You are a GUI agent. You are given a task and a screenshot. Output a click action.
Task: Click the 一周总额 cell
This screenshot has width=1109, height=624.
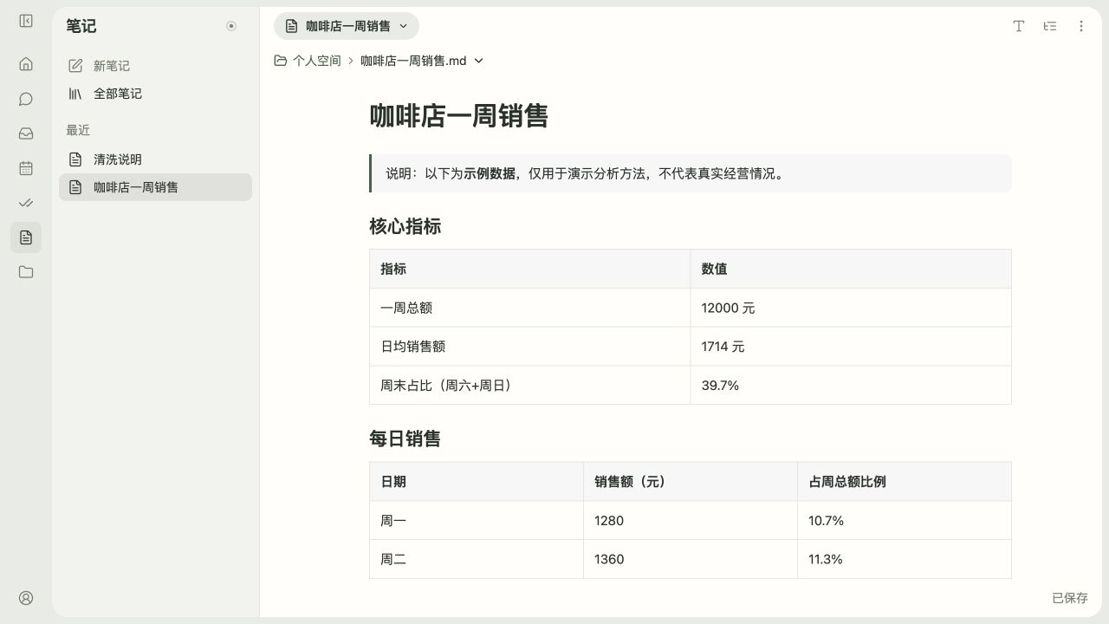[530, 308]
